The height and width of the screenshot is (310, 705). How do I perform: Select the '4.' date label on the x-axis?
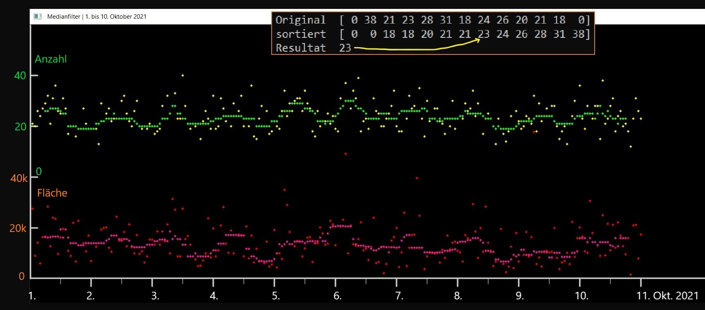tap(214, 296)
